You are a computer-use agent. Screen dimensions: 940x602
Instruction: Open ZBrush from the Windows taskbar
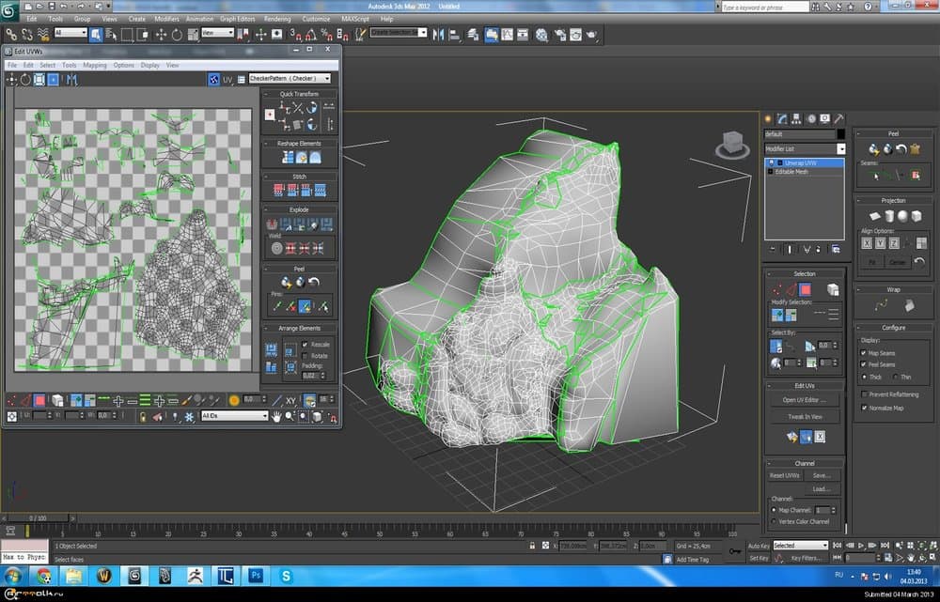tap(195, 575)
